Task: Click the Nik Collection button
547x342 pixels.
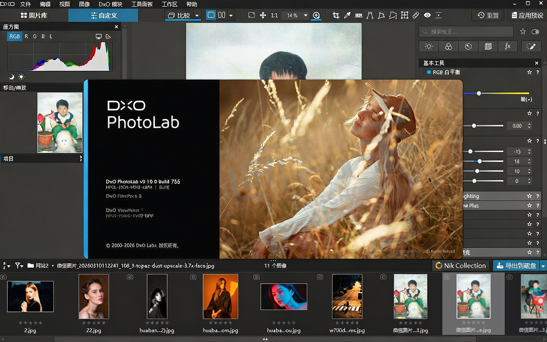Action: (x=461, y=266)
